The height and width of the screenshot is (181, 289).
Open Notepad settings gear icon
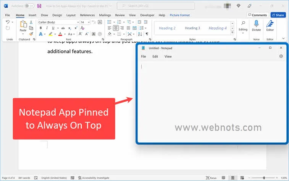tap(281, 56)
